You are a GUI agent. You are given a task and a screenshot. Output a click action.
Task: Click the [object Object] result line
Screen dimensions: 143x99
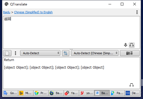click(54, 68)
